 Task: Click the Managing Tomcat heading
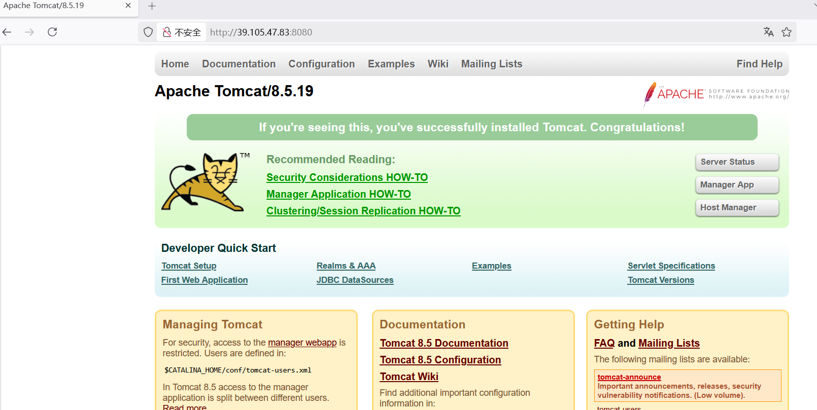point(213,324)
